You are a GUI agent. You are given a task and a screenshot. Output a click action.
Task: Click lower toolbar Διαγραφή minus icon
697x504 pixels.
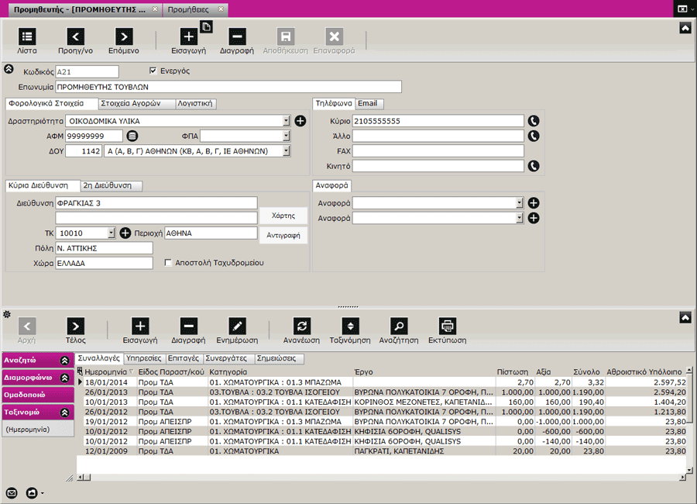tap(188, 326)
